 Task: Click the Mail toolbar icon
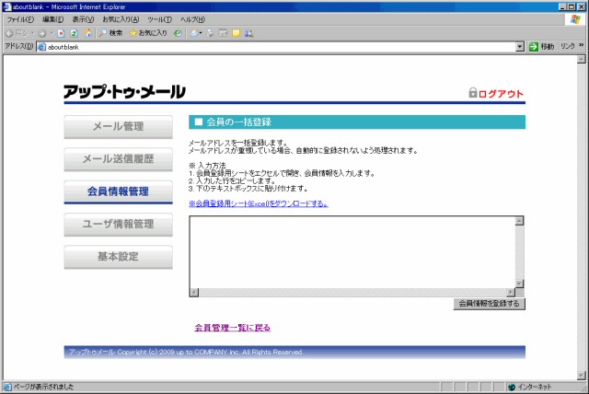pos(194,33)
